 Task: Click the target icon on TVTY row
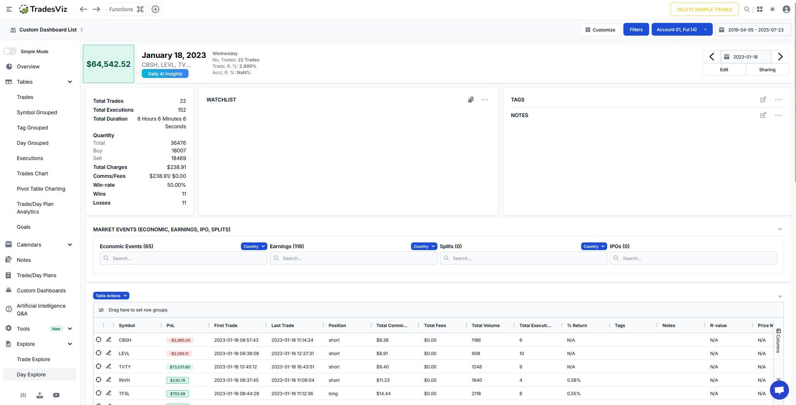(99, 366)
